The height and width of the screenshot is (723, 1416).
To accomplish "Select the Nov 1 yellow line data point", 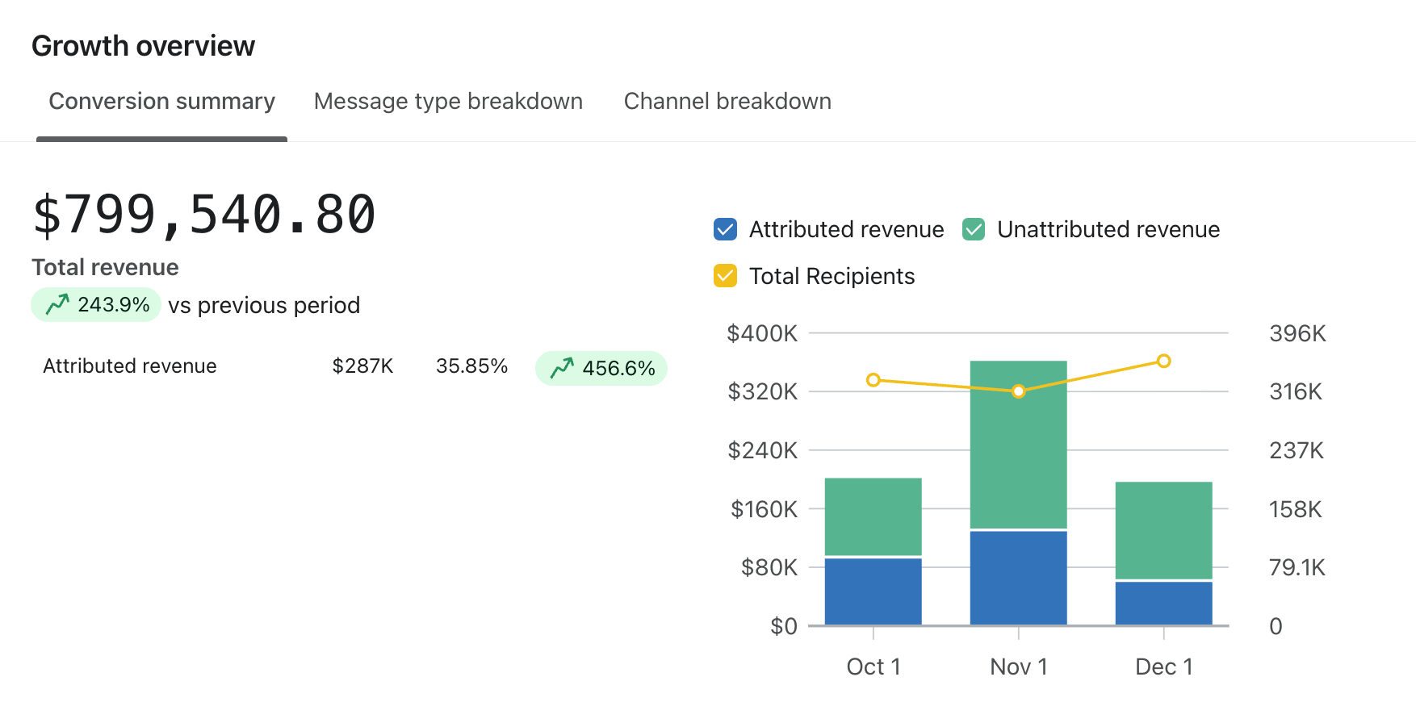I will point(1018,391).
